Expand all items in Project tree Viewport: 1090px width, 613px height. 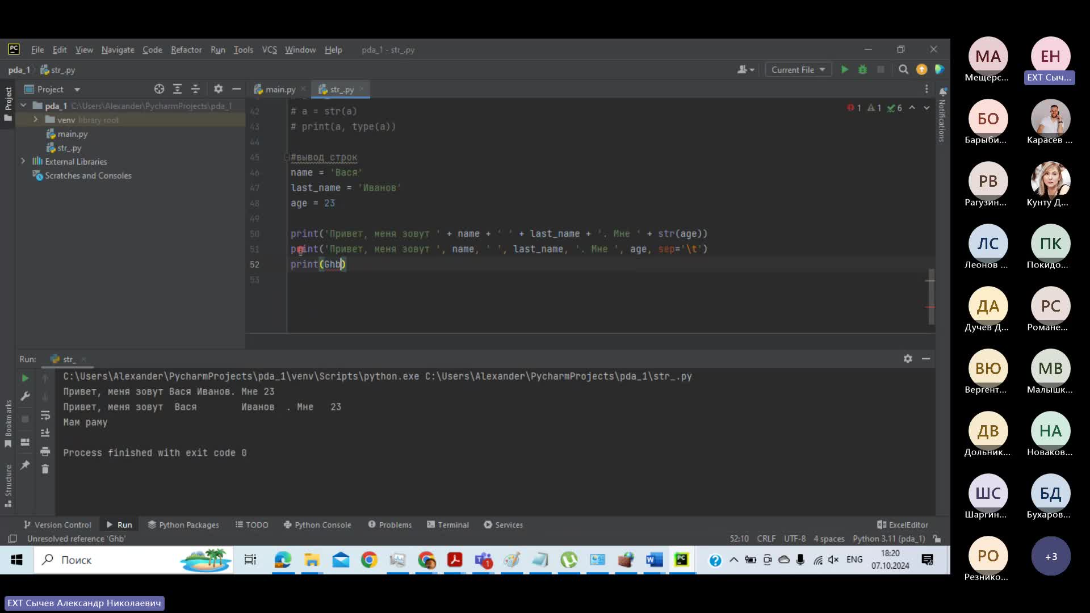177,89
